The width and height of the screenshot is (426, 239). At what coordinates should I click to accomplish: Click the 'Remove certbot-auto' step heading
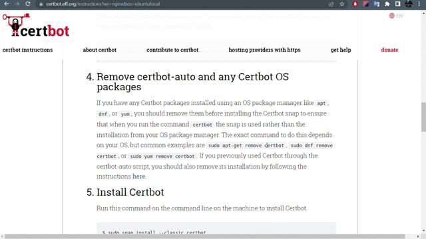pos(192,82)
